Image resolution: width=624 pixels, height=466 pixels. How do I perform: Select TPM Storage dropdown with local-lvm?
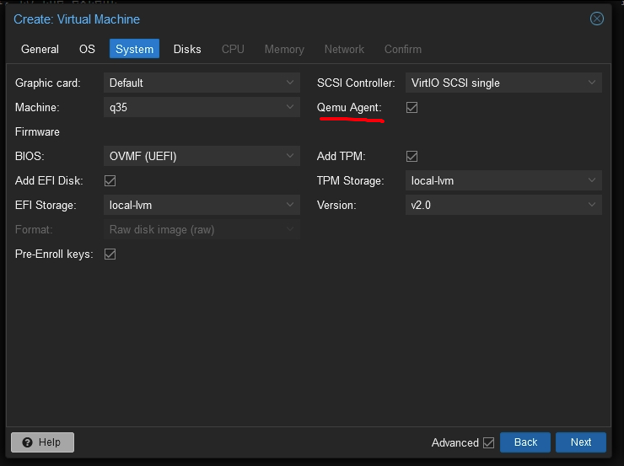[503, 181]
